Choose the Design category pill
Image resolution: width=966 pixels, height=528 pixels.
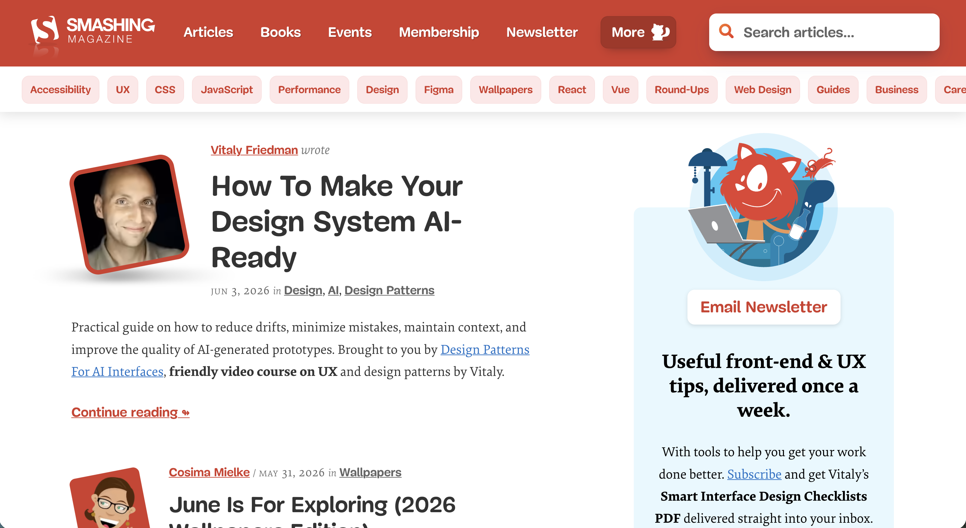point(382,90)
